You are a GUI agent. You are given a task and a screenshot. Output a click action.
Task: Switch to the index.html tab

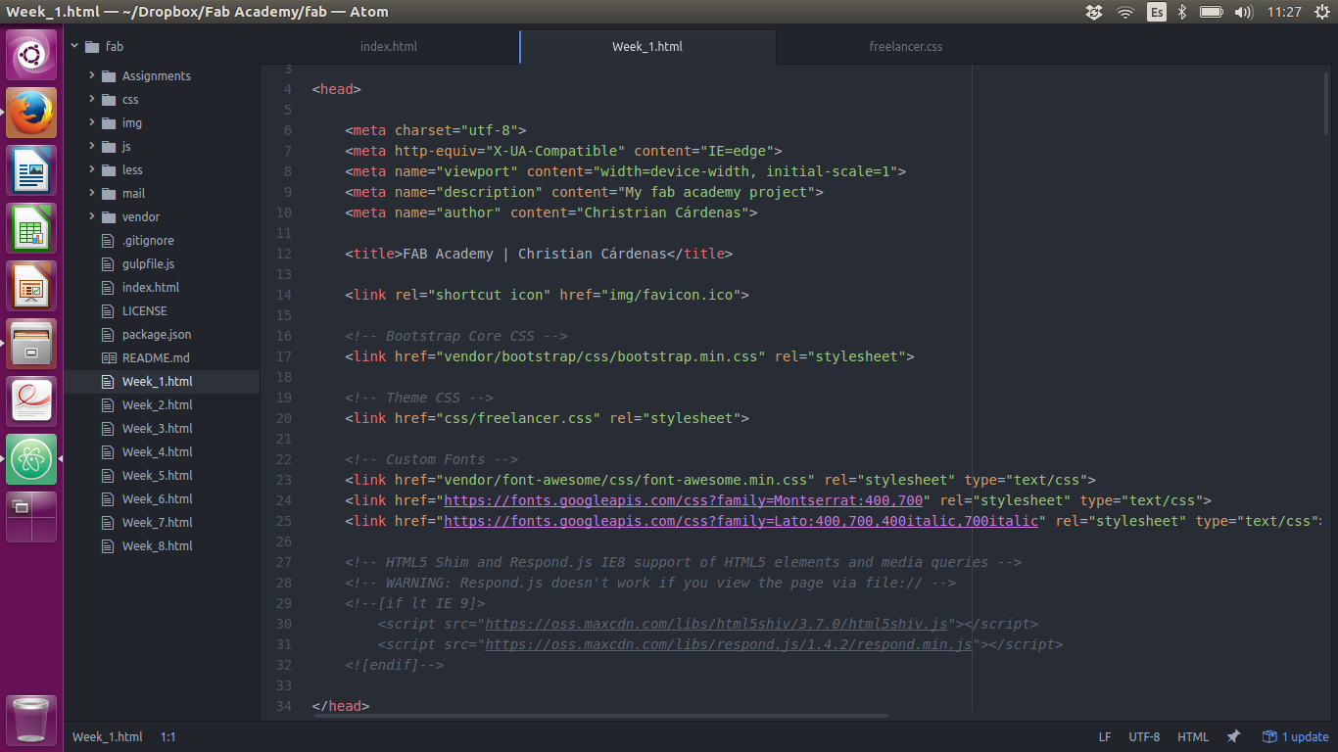[389, 46]
